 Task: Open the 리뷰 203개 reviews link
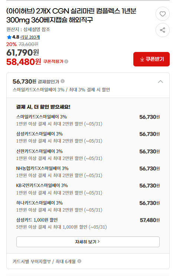coord(30,37)
